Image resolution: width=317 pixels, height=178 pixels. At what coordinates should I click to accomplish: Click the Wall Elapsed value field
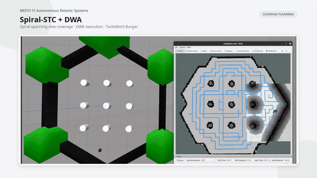(287, 160)
